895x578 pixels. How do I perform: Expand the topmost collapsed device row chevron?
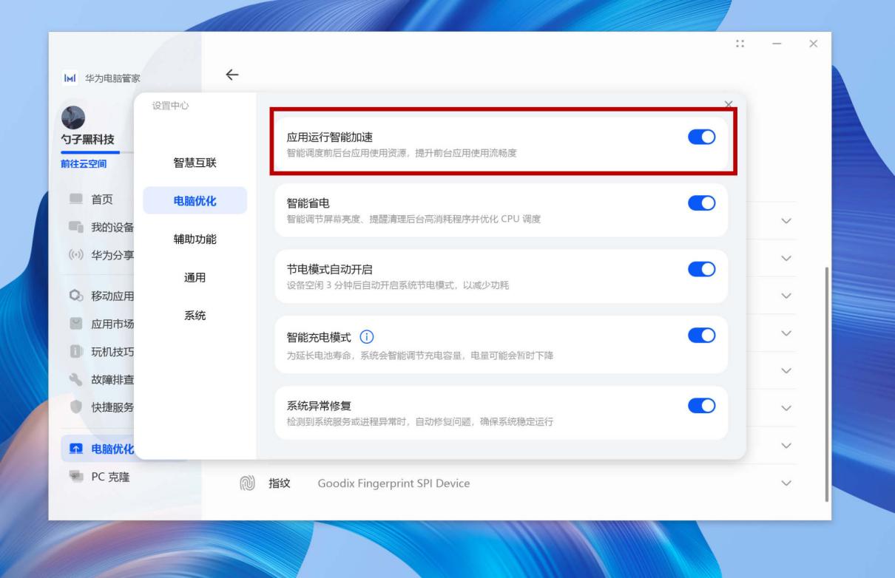tap(788, 221)
